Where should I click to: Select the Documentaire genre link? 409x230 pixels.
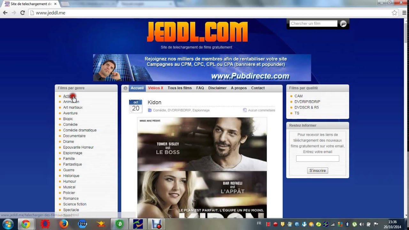[74, 136]
